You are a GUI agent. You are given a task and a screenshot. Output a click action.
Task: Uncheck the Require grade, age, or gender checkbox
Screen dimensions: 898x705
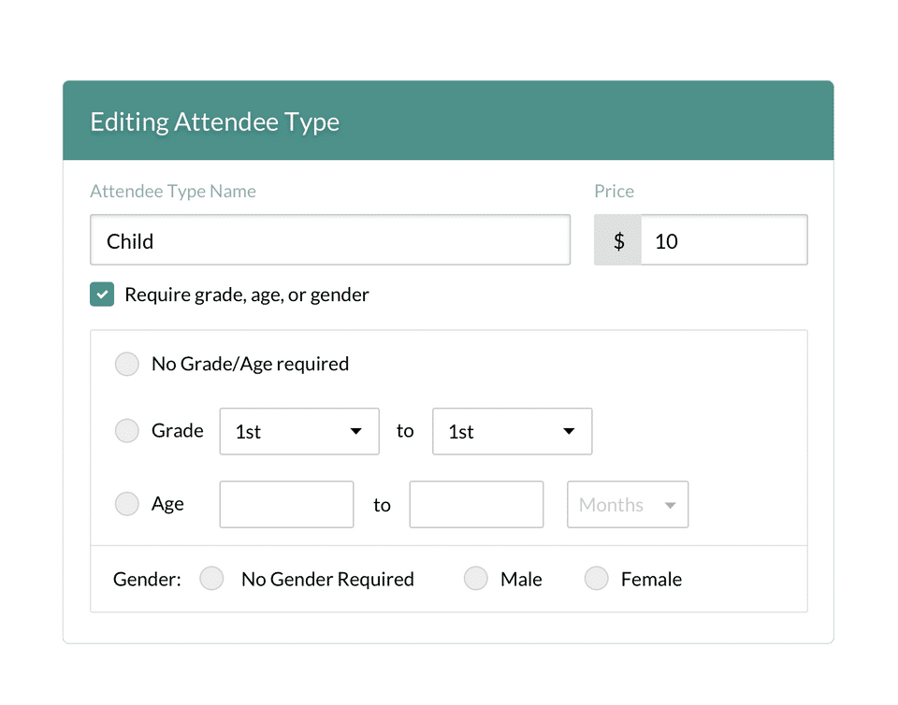pyautogui.click(x=102, y=295)
